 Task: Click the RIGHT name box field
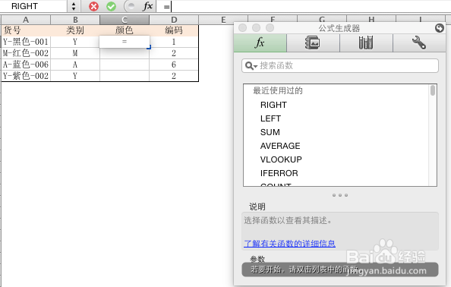33,6
